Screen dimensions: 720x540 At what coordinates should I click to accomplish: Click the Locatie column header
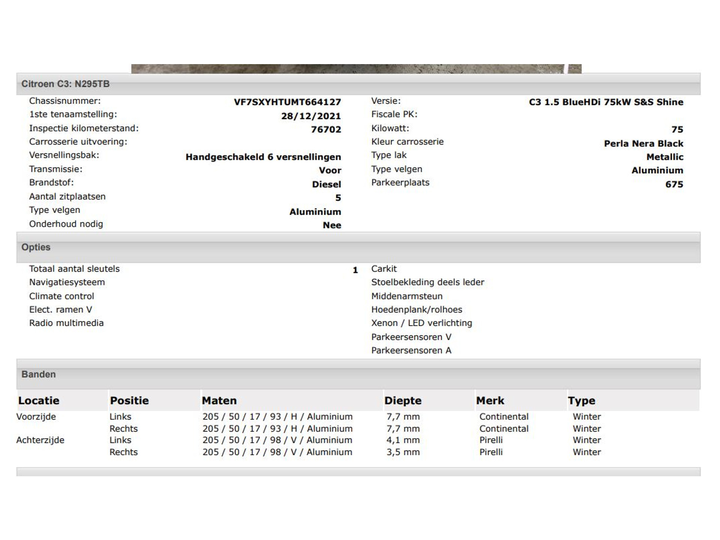point(39,400)
